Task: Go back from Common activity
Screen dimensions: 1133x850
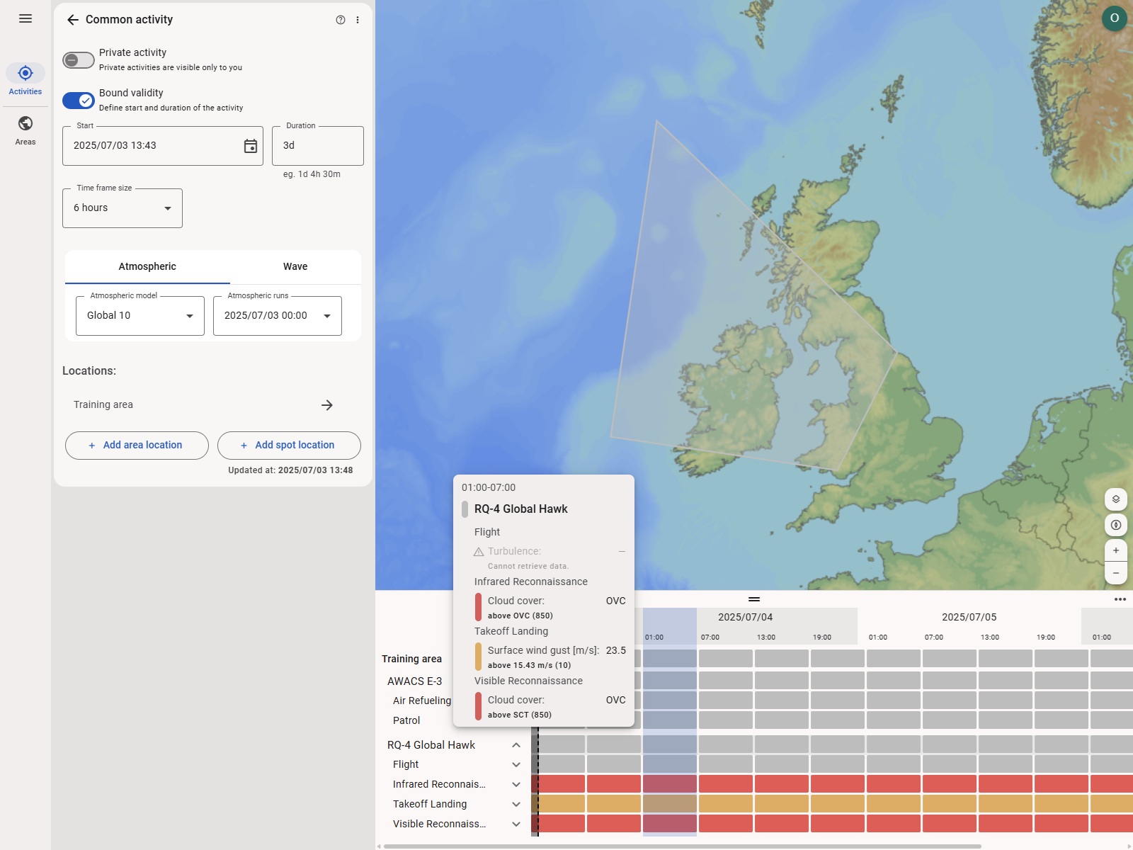Action: click(x=72, y=20)
